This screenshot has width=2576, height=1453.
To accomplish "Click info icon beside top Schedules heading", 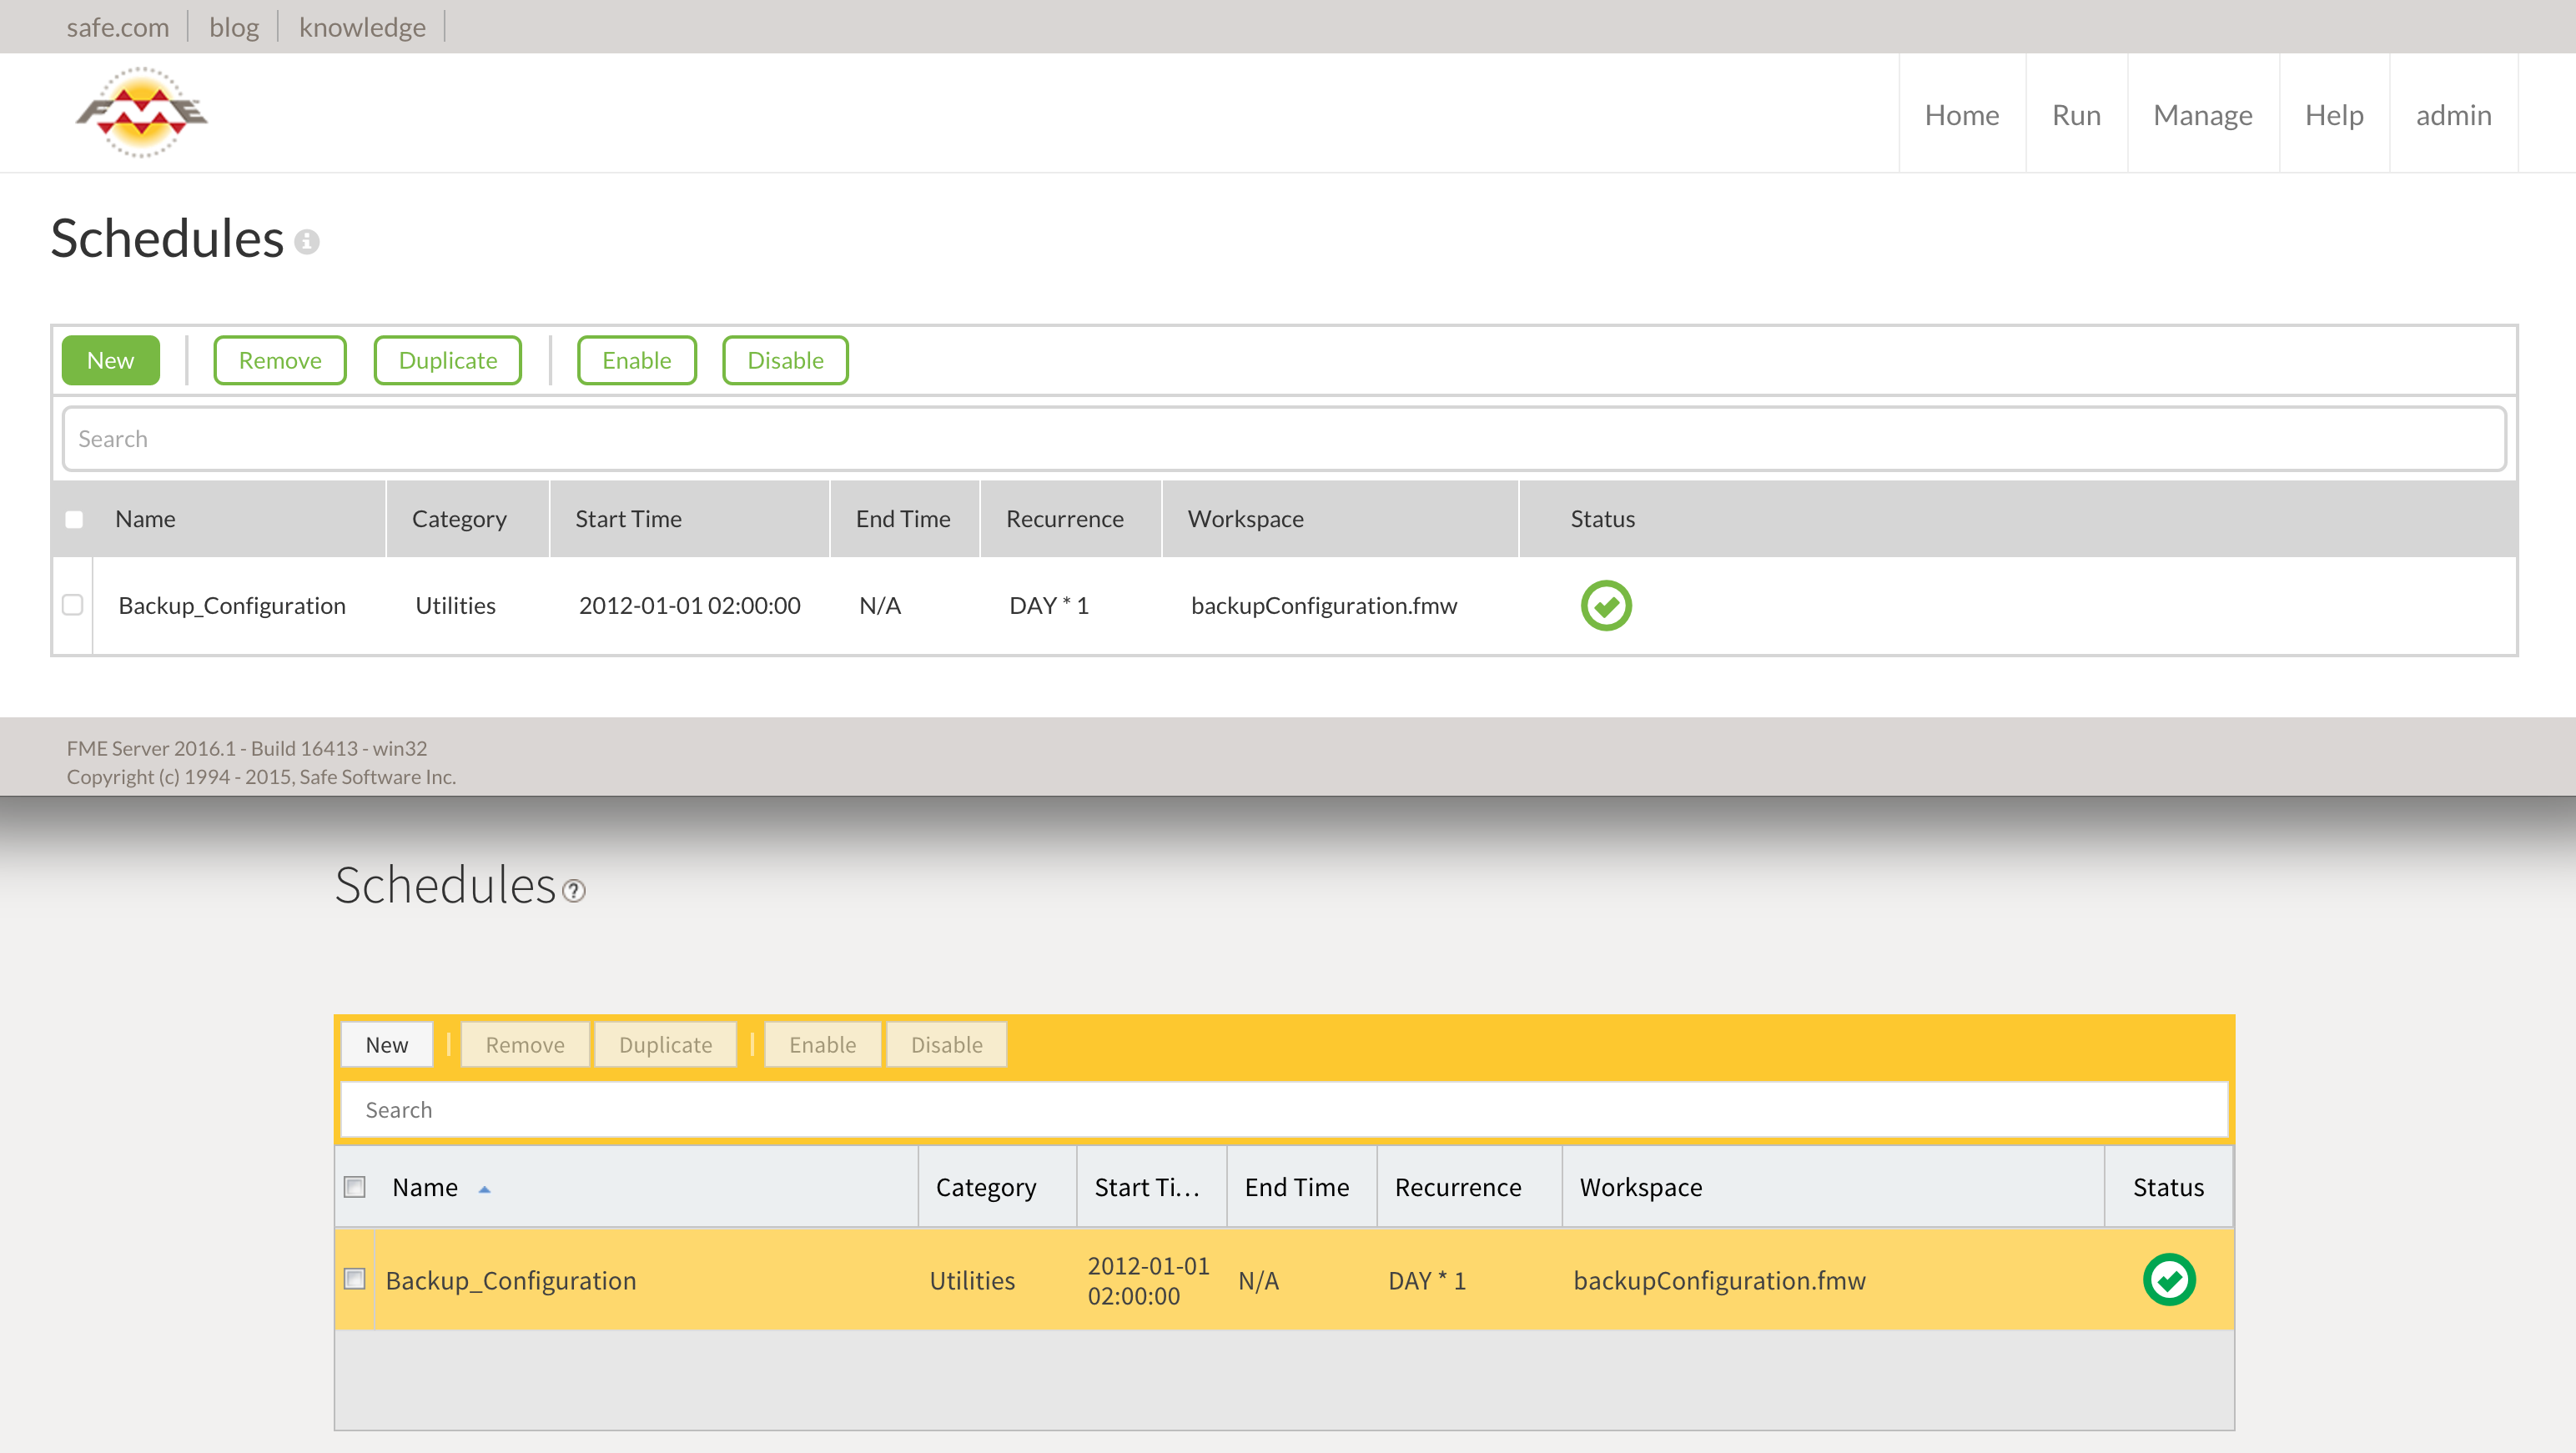I will click(307, 242).
